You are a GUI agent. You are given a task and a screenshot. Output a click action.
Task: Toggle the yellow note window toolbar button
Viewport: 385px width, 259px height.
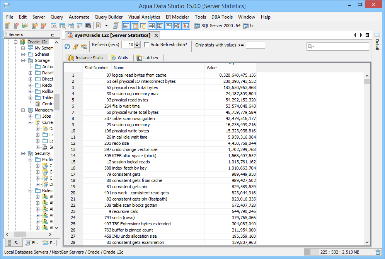point(143,26)
